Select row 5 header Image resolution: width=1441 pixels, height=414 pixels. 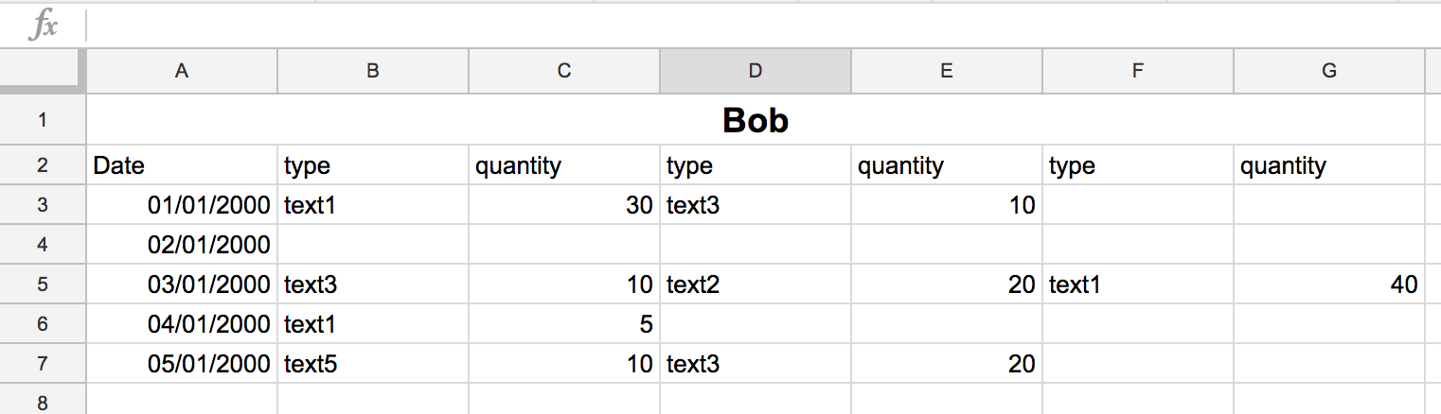[43, 285]
